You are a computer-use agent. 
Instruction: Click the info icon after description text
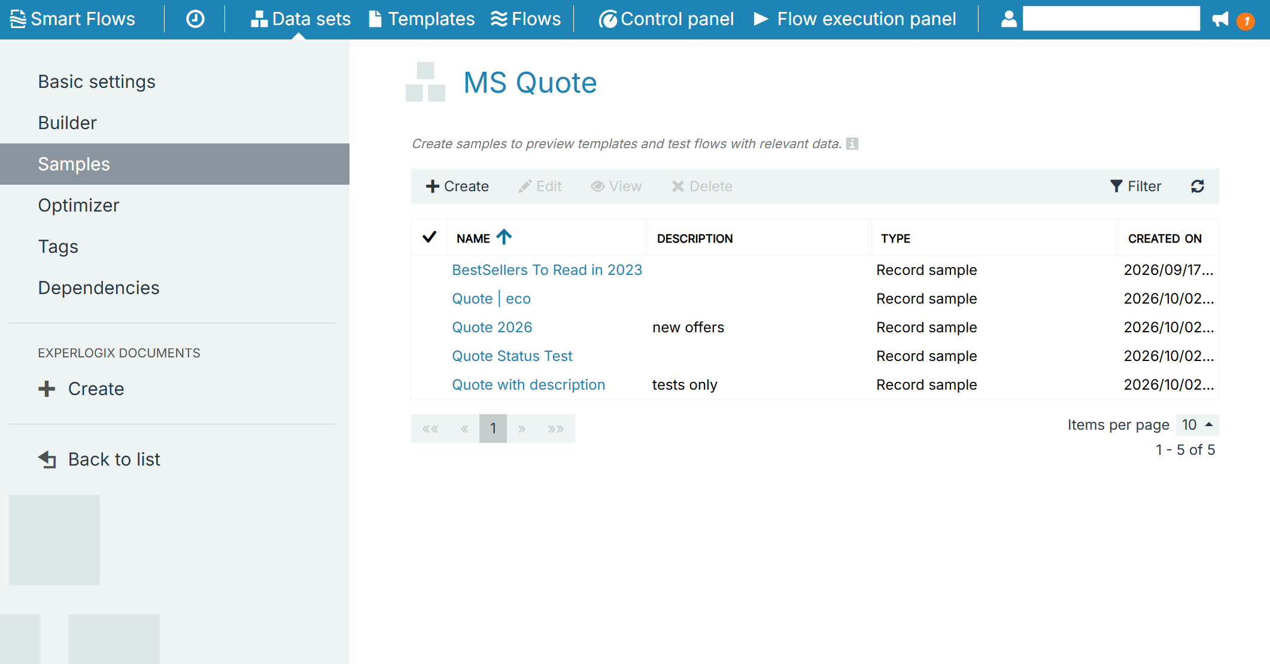pos(852,143)
